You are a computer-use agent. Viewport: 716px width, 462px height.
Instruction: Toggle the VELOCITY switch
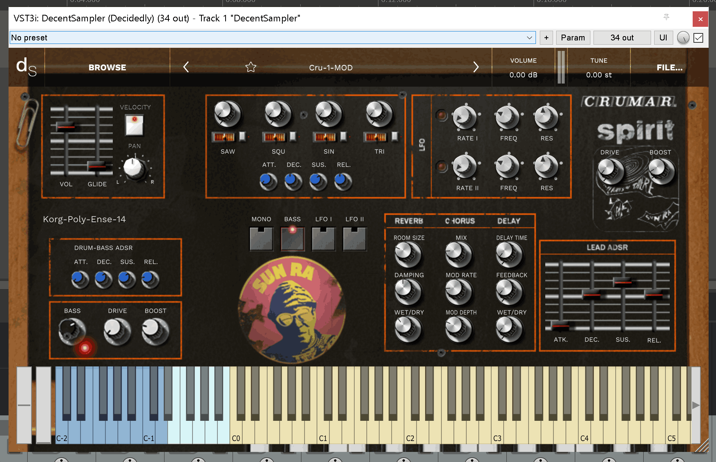(x=135, y=125)
